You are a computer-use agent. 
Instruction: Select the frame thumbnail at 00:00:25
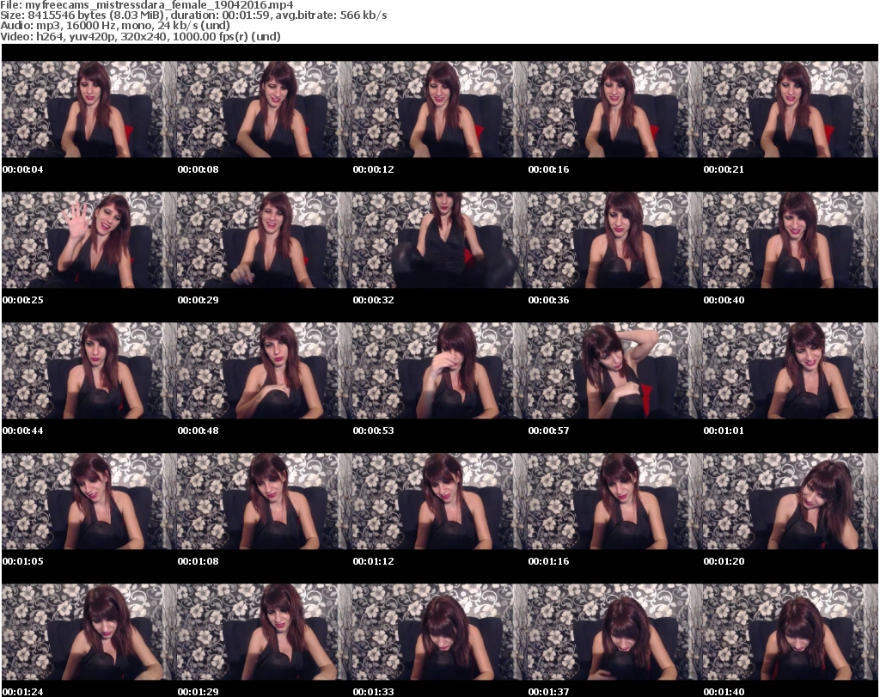pyautogui.click(x=89, y=240)
